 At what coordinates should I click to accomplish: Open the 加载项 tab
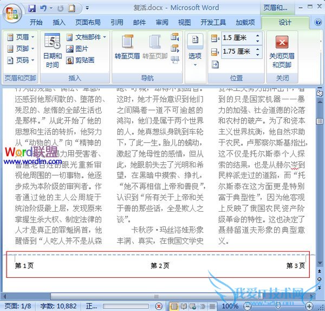245,22
